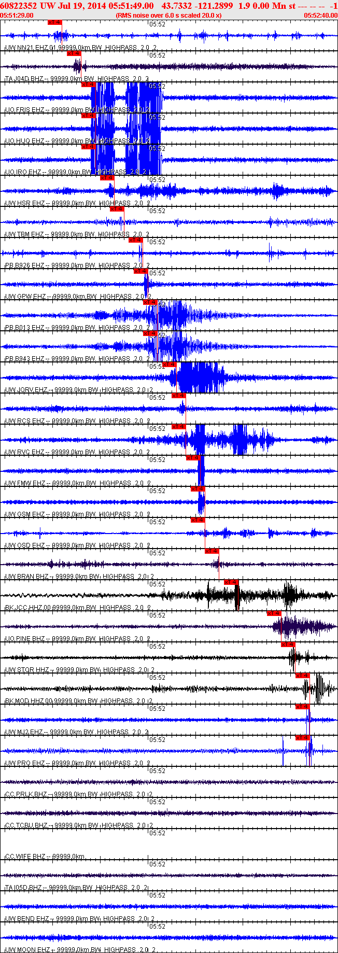Click the red pick marker on the STOR trace
The width and height of the screenshot is (338, 953).
click(288, 644)
